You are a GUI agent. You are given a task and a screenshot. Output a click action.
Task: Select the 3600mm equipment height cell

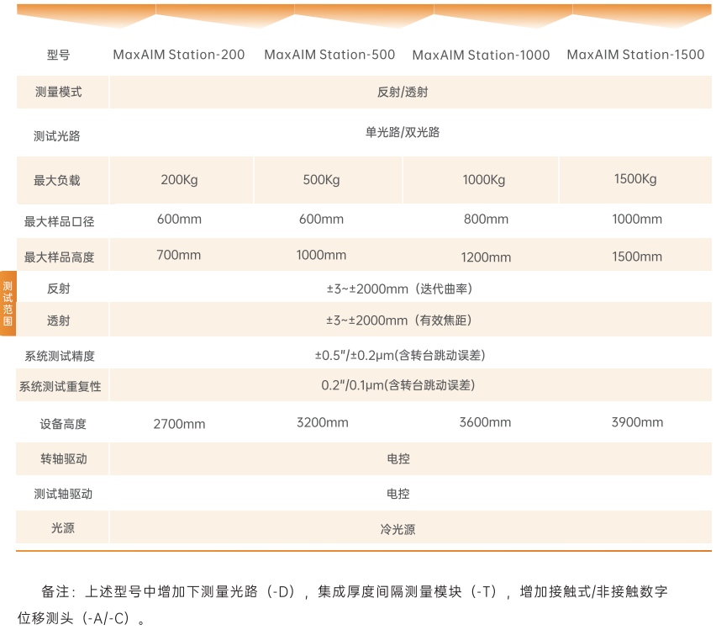click(x=485, y=422)
